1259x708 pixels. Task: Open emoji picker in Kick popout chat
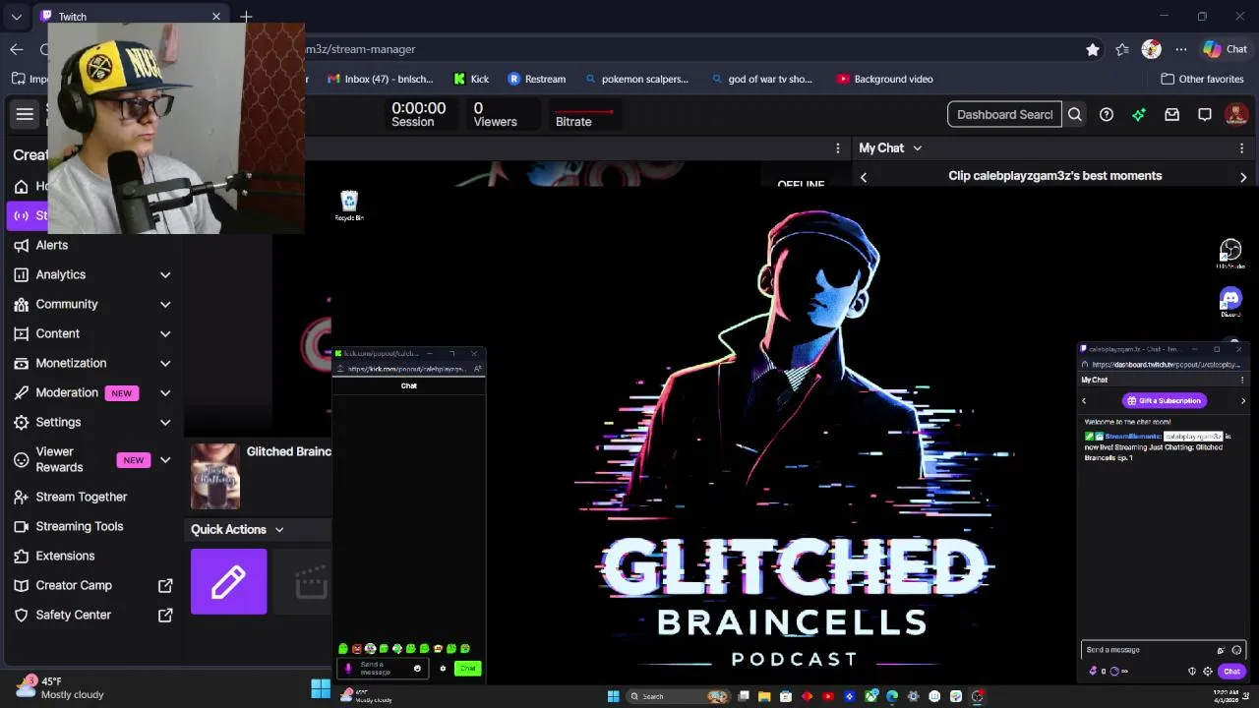coord(417,669)
